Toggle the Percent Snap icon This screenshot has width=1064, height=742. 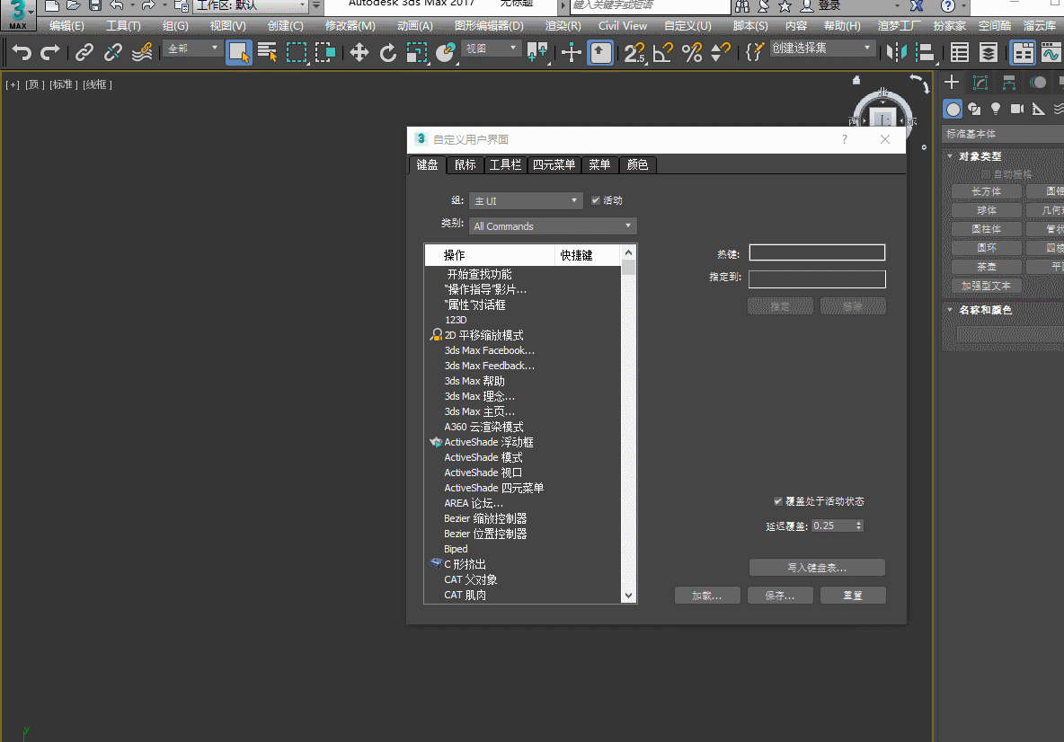(692, 52)
